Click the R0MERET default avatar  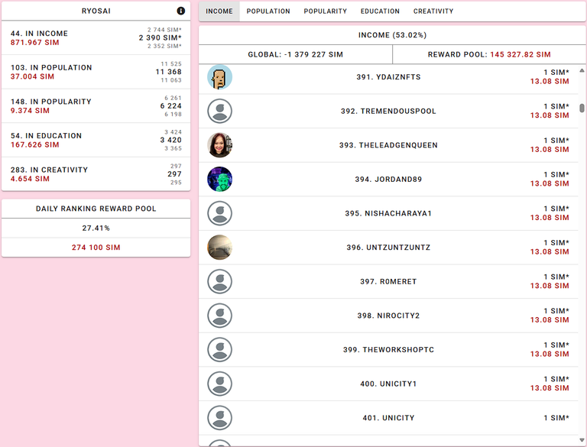pos(220,281)
